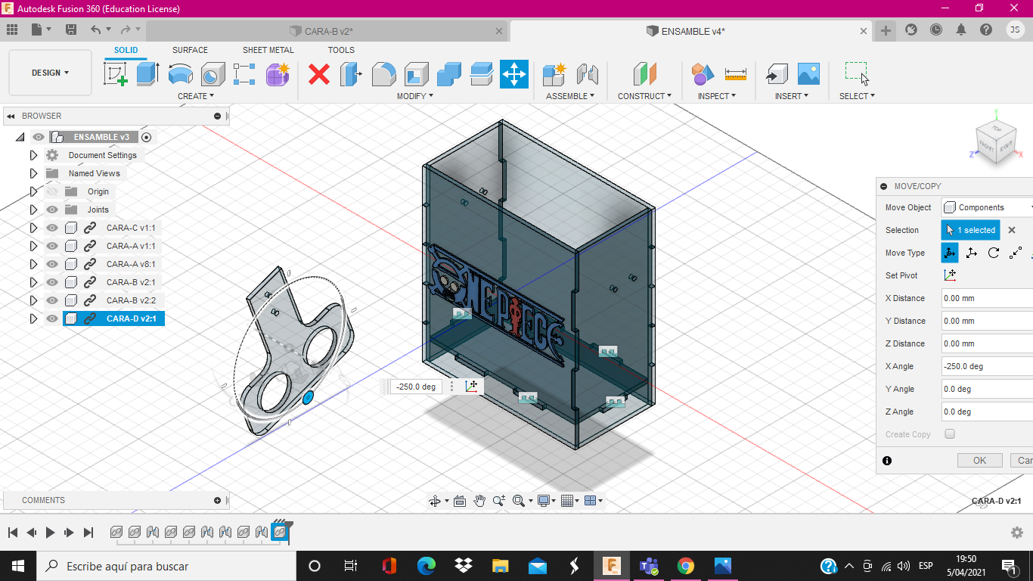Viewport: 1033px width, 581px height.
Task: Click the ViewCube orientation widget
Action: point(997,141)
